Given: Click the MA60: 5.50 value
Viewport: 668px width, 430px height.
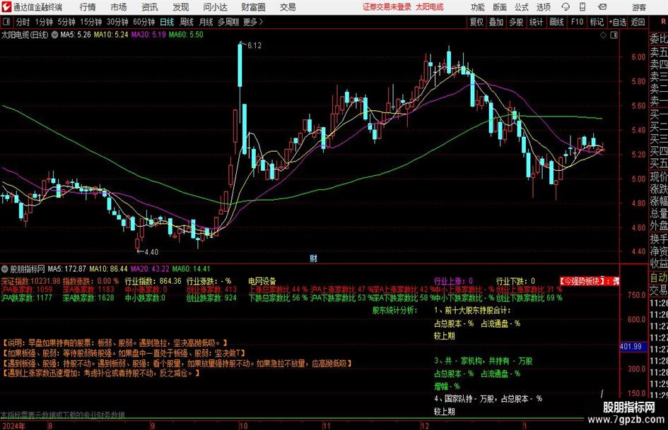Looking at the screenshot, I should (x=186, y=35).
